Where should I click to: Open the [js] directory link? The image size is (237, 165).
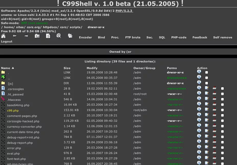[x=10, y=84]
